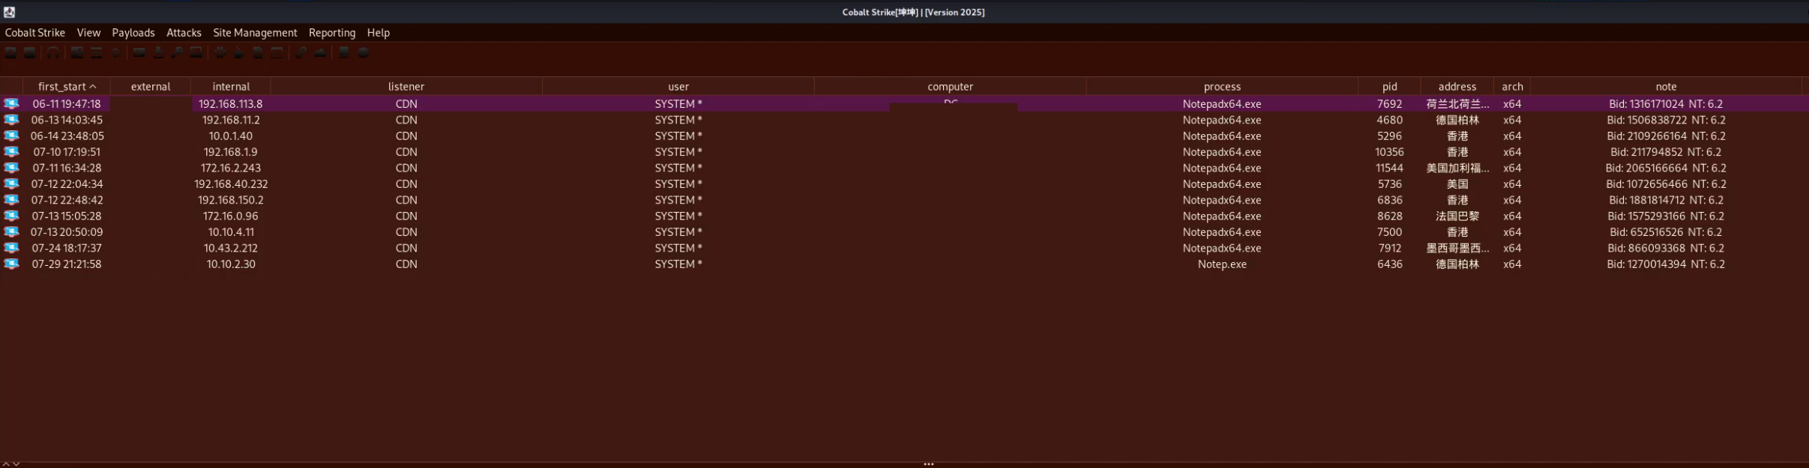
Task: Open the Screenshots toolbar icon
Action: 196,52
